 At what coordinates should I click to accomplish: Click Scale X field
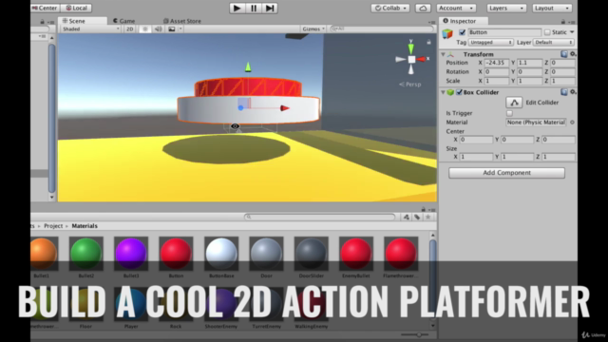[497, 81]
